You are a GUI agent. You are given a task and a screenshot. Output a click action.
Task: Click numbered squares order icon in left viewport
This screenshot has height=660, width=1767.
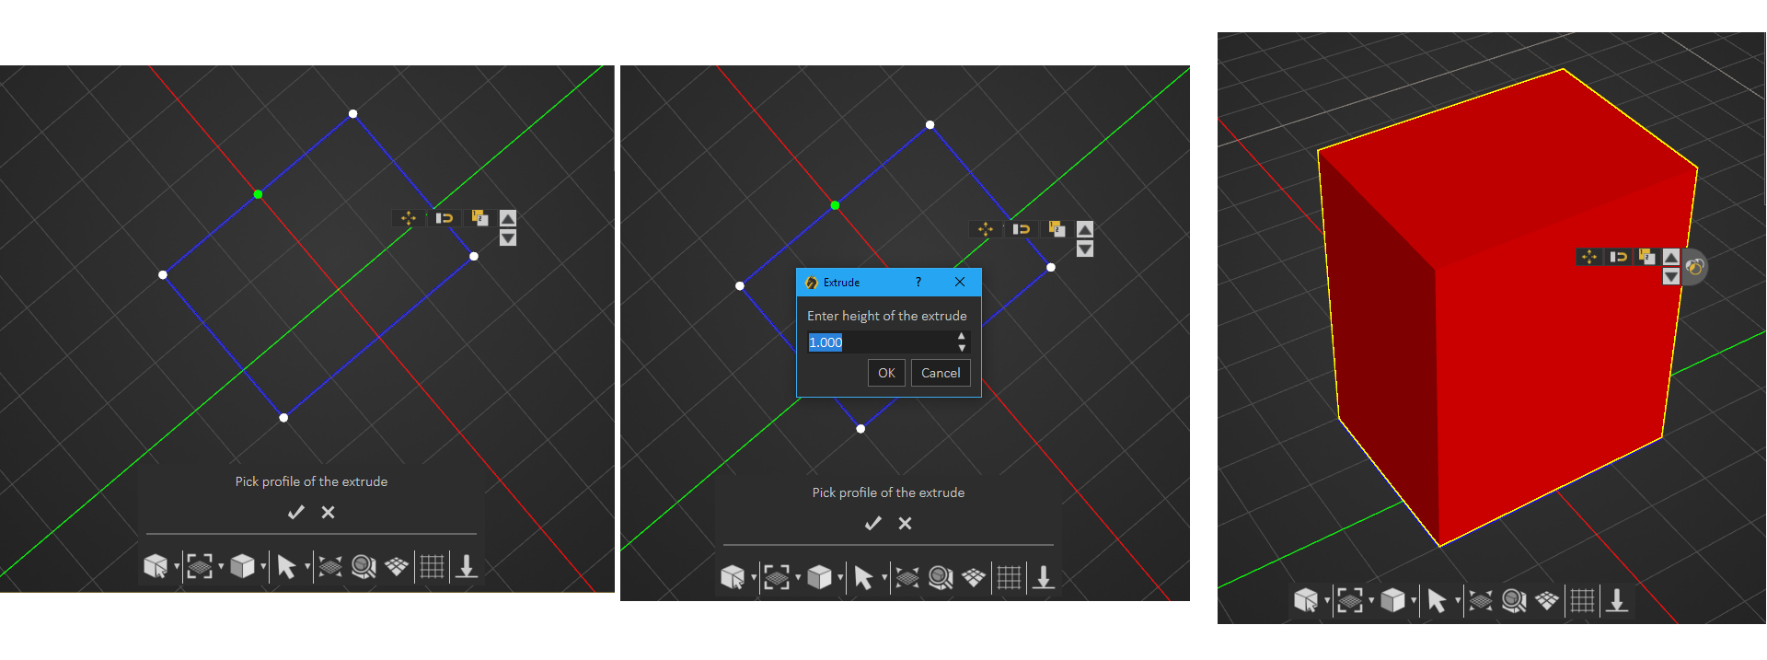(479, 218)
